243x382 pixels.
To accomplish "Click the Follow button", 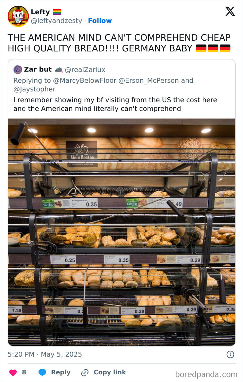I will tap(100, 21).
